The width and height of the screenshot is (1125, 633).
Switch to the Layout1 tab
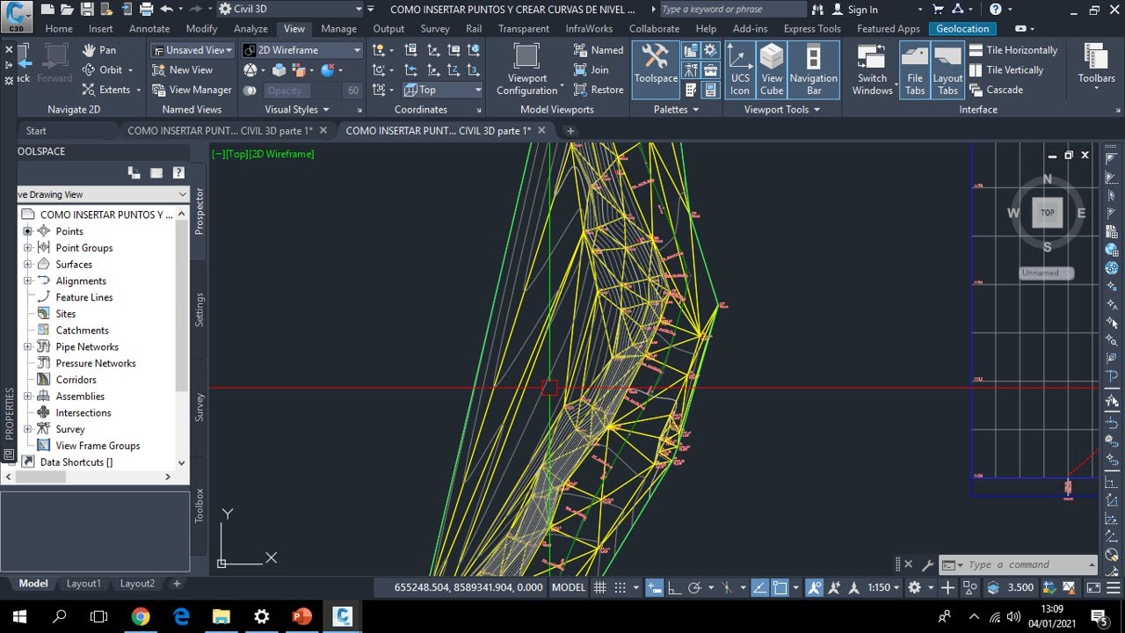pos(84,583)
